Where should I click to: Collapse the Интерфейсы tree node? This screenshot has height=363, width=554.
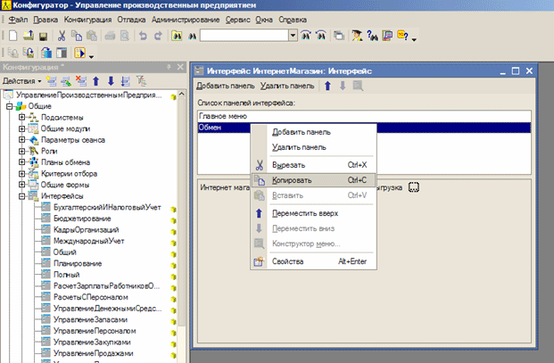[21, 195]
